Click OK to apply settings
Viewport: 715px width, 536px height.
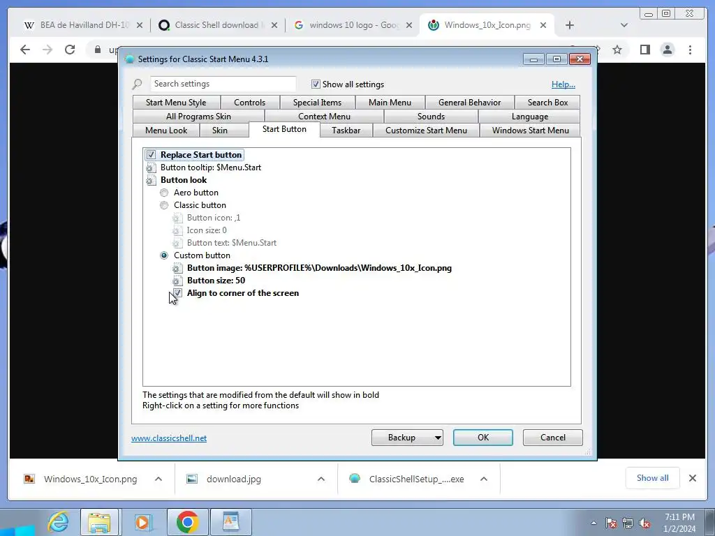[x=483, y=438]
